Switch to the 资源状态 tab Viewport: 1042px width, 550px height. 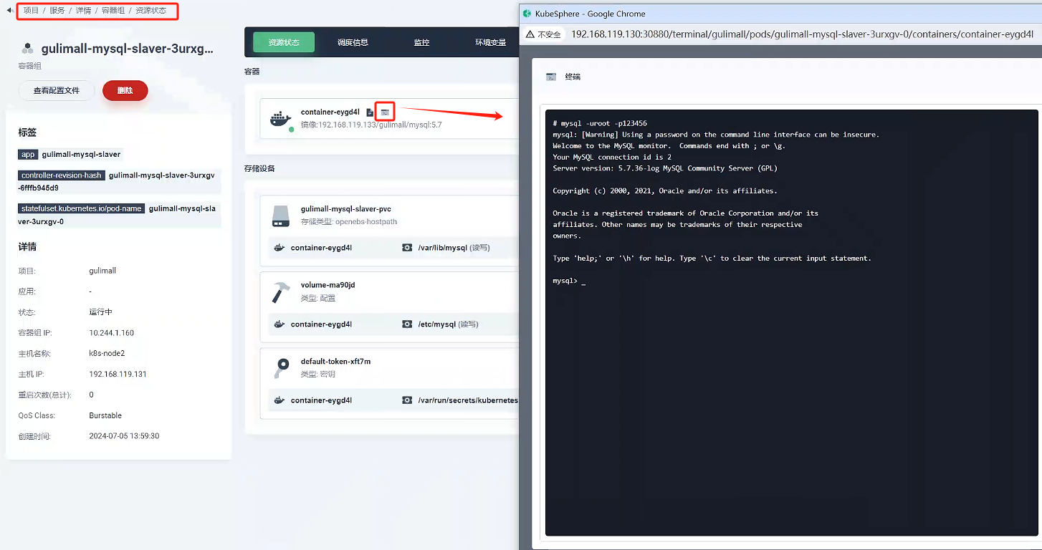click(x=284, y=42)
